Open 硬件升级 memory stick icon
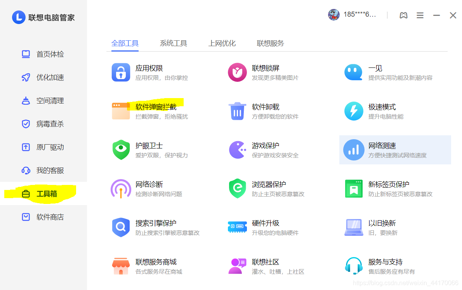This screenshot has height=290, width=462. tap(237, 227)
